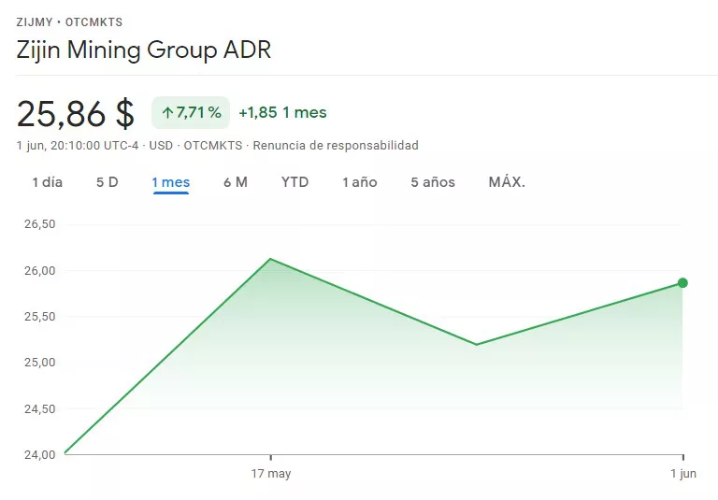Image resolution: width=718 pixels, height=500 pixels.
Task: Click the 25,86 $ current price
Action: coord(76,113)
